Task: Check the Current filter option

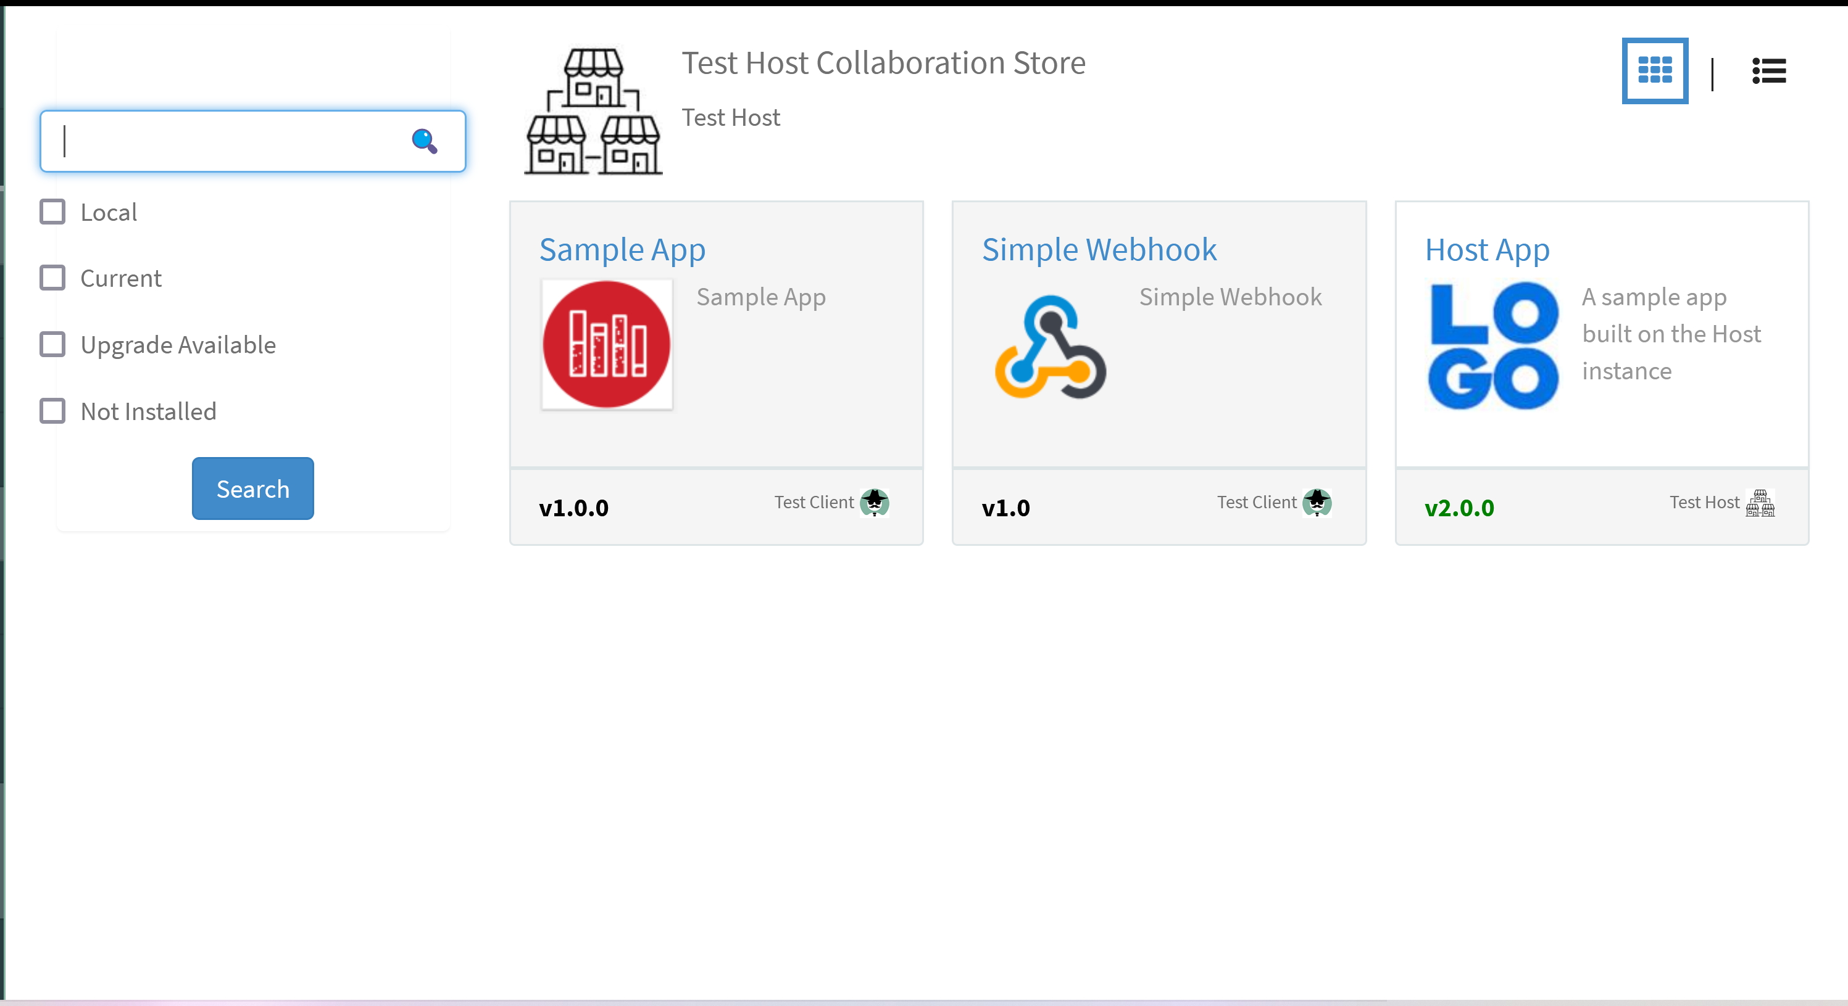Action: [52, 278]
